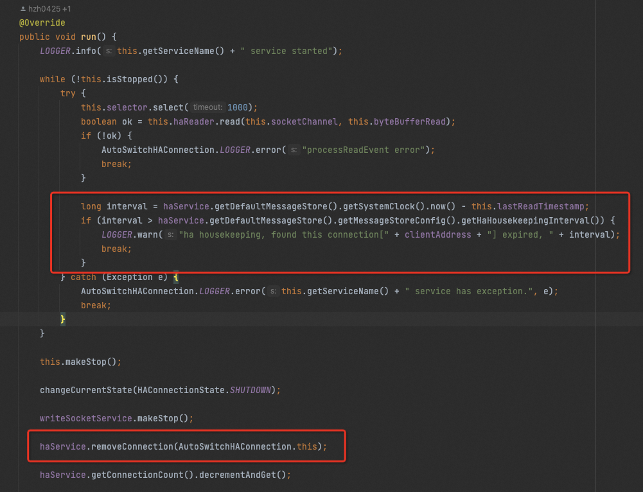Click the '+1' next to author hzh0425

pyautogui.click(x=65, y=8)
